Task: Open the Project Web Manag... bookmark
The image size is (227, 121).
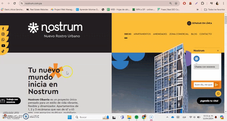Action: [62, 9]
